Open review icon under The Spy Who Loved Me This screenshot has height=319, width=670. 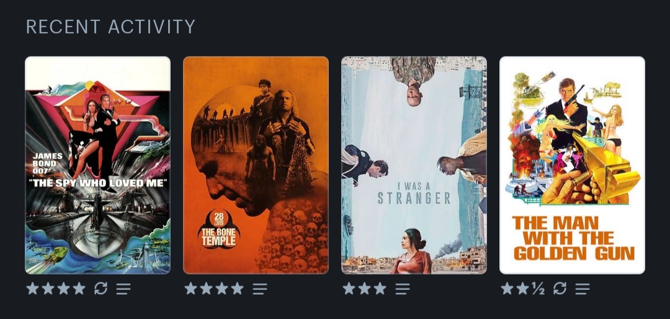(123, 289)
